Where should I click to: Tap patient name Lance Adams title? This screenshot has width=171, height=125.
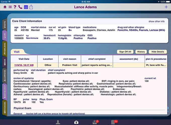point(85,7)
